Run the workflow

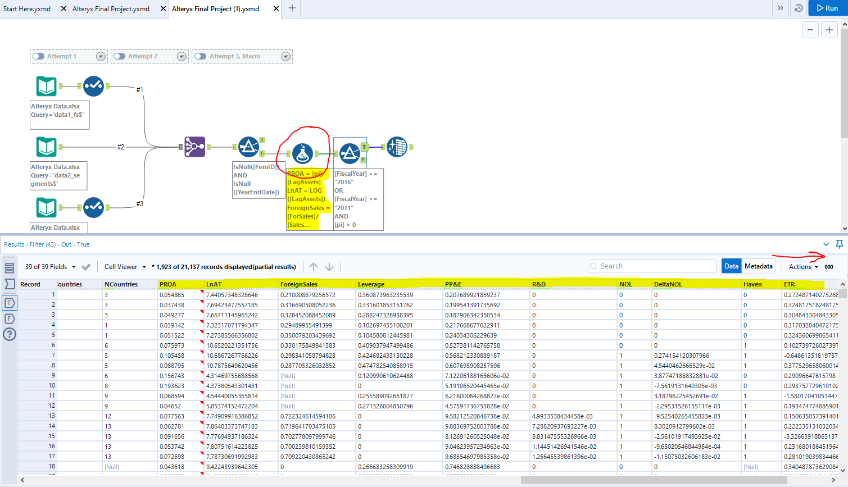827,8
